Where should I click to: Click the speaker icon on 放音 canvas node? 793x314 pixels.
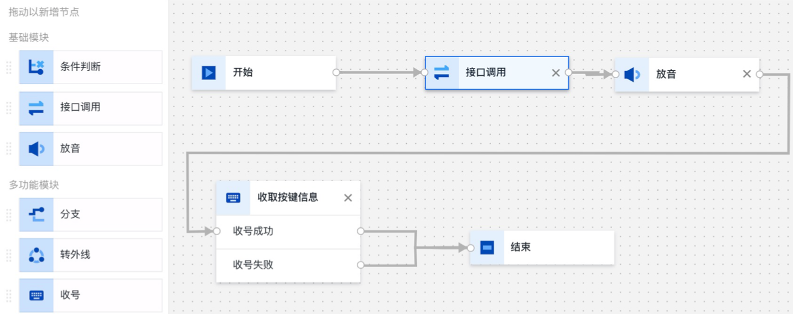(632, 75)
